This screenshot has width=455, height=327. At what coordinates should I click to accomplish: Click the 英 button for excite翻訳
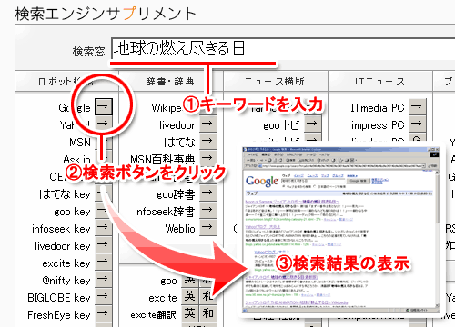[190, 313]
